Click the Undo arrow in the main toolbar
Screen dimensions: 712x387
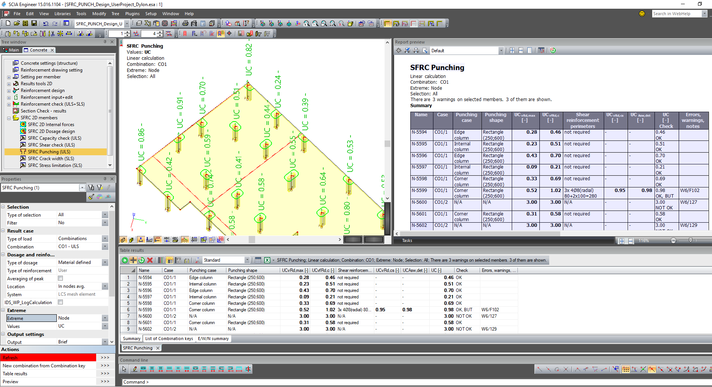[x=46, y=23]
